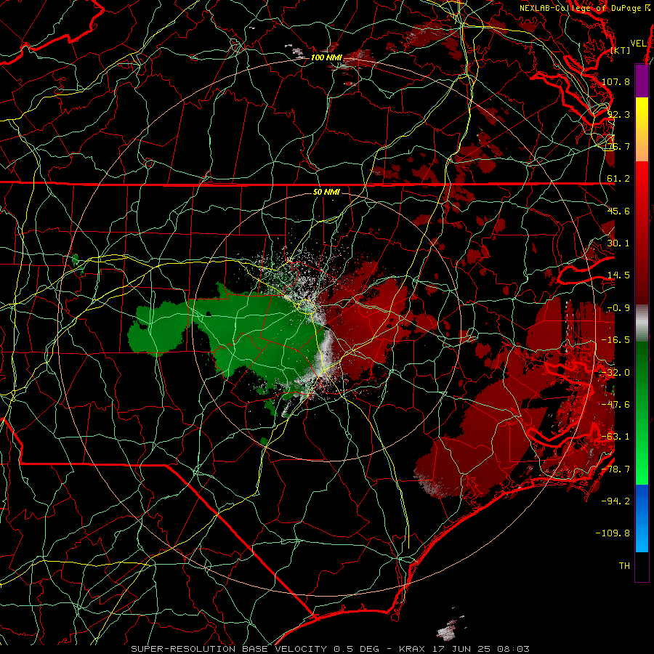
Task: Pick the purple segment of color bar
Action: [x=642, y=81]
